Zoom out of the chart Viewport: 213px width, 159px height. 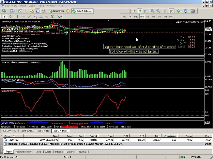[x=158, y=11]
